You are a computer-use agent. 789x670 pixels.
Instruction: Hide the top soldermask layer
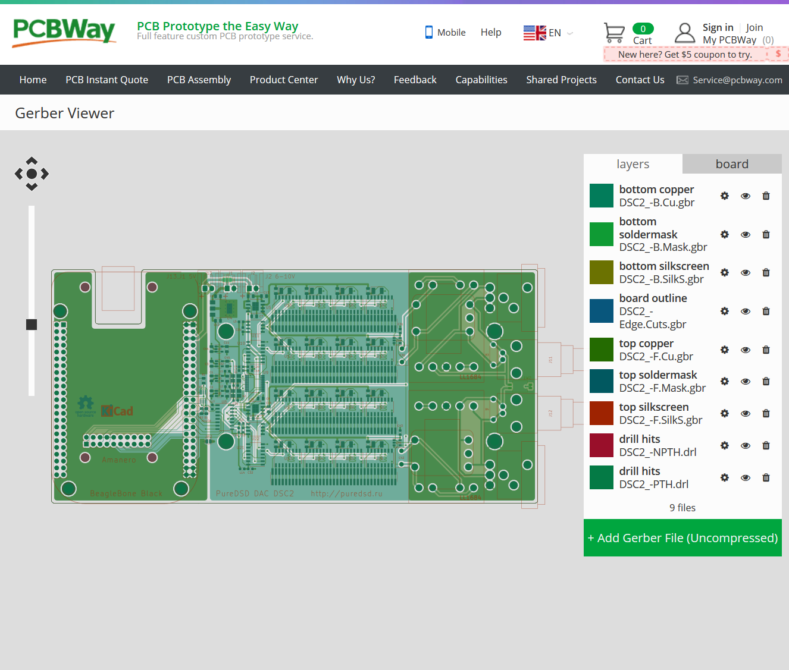click(745, 381)
